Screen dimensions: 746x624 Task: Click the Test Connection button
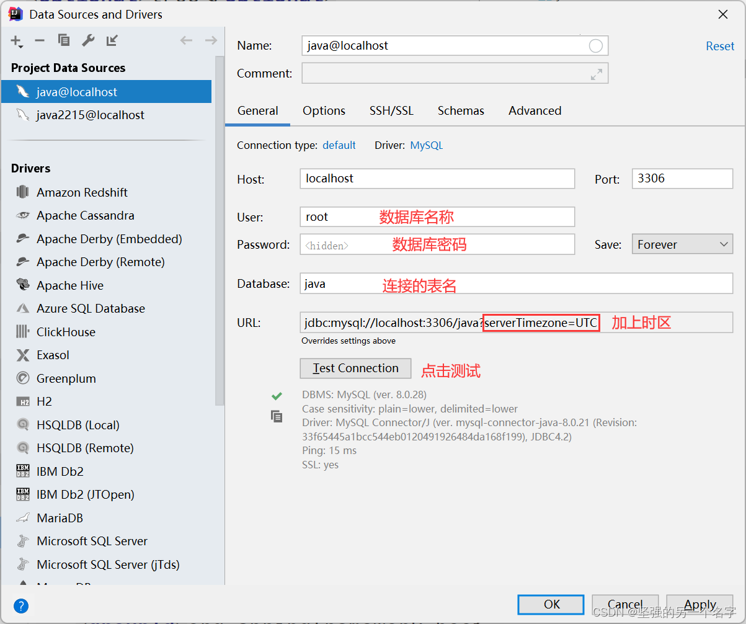point(355,368)
